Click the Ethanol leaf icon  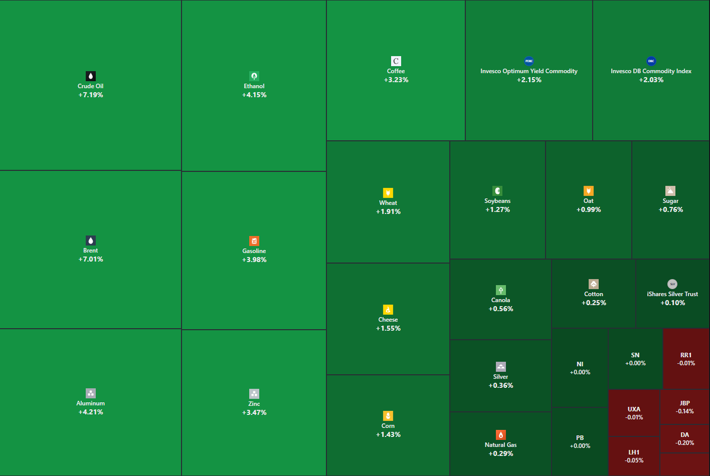pos(254,76)
